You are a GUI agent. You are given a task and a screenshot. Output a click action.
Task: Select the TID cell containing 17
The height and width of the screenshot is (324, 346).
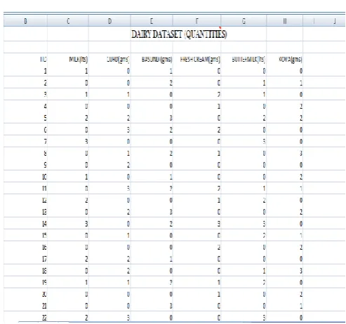pos(25,259)
